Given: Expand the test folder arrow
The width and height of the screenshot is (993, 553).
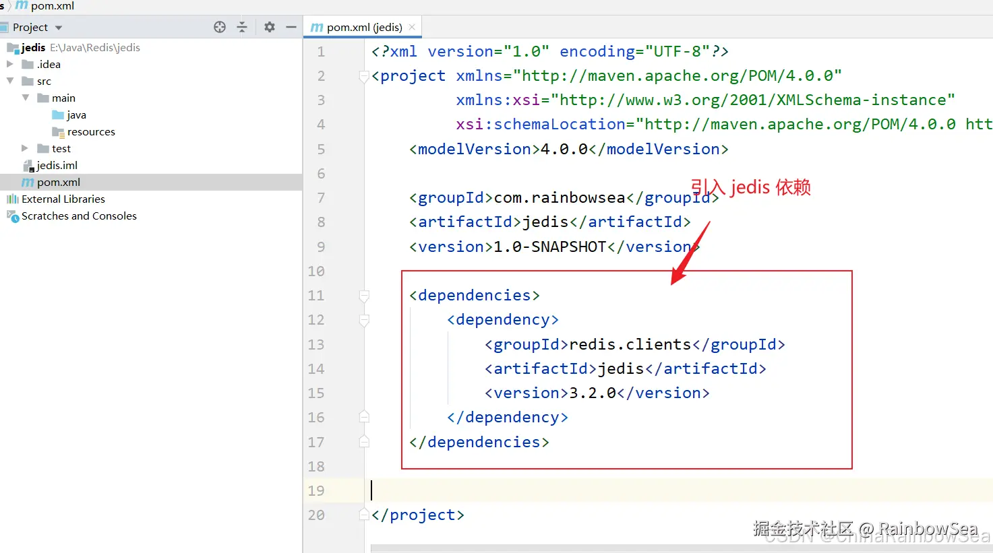Looking at the screenshot, I should pos(25,148).
